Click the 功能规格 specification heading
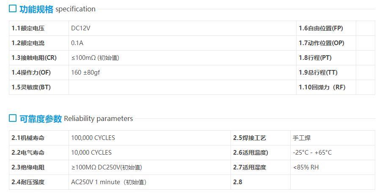382x196 pixels. click(x=57, y=9)
